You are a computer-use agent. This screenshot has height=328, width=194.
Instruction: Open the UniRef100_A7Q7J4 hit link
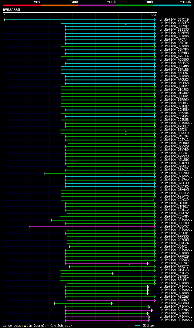pyautogui.click(x=174, y=40)
